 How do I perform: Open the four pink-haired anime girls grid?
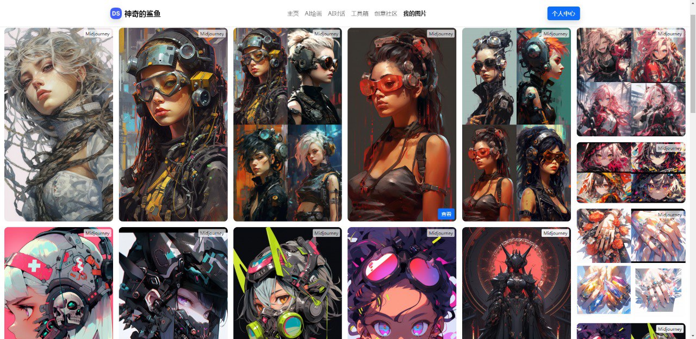pyautogui.click(x=631, y=82)
